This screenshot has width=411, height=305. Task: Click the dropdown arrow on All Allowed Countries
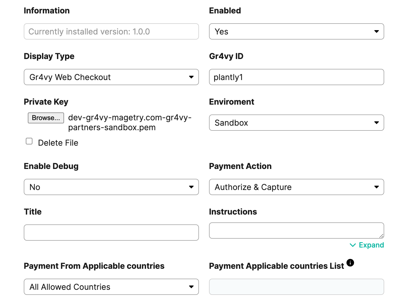point(192,287)
